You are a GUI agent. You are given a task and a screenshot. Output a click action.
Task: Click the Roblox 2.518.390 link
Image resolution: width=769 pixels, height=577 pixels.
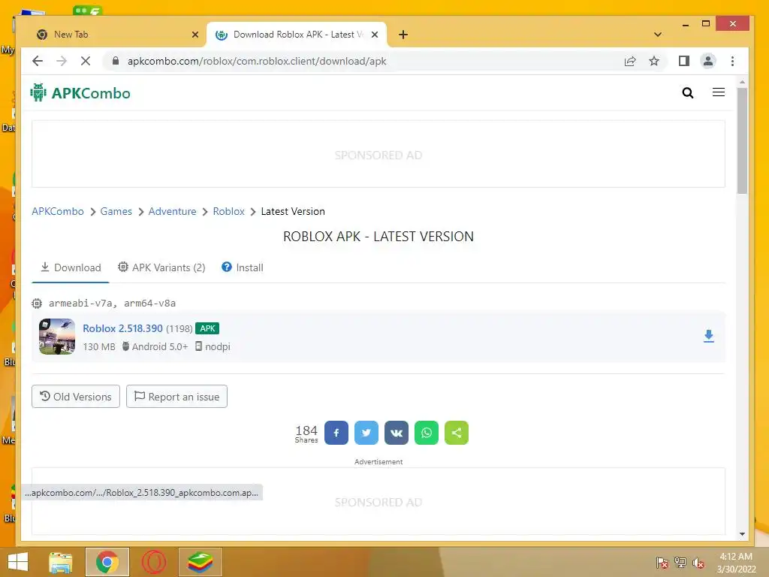[x=122, y=328]
